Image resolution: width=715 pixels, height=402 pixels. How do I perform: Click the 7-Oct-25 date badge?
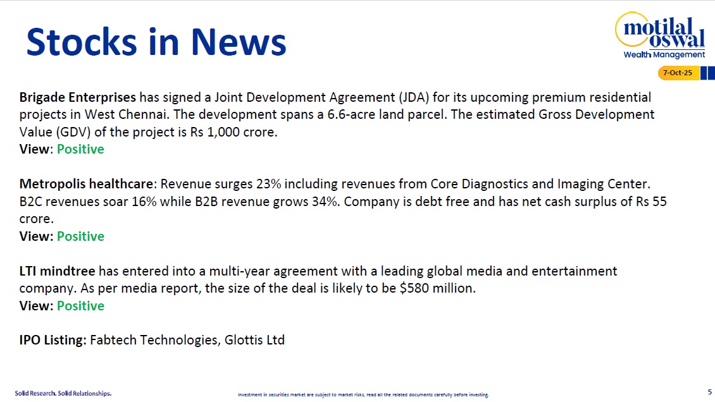pos(677,73)
